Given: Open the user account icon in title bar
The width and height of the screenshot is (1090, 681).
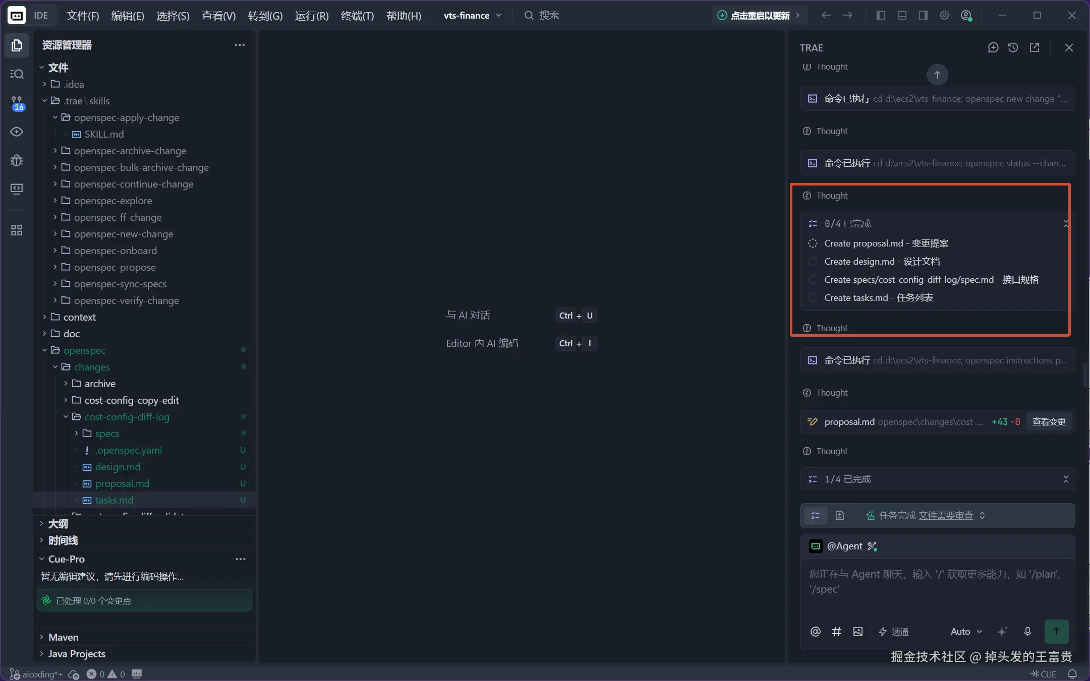Looking at the screenshot, I should click(966, 16).
